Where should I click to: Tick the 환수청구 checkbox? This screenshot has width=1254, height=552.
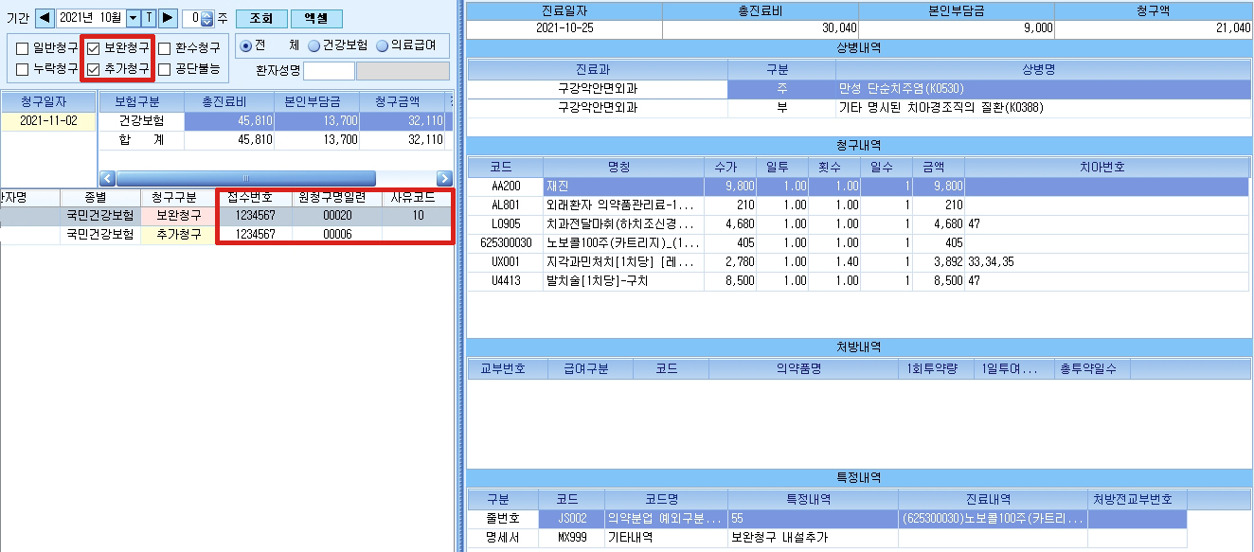pyautogui.click(x=165, y=47)
